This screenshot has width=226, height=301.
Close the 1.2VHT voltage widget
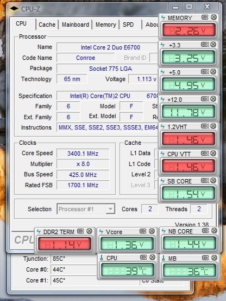coord(214,126)
